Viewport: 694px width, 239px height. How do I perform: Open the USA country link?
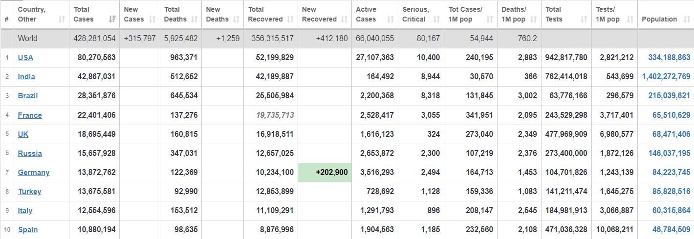pyautogui.click(x=25, y=57)
